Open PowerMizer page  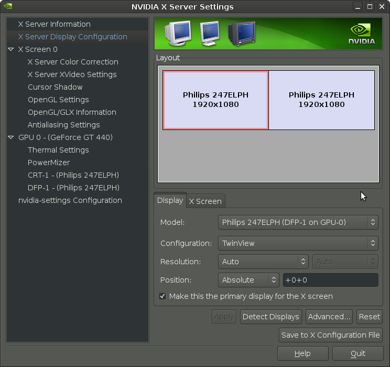click(49, 163)
